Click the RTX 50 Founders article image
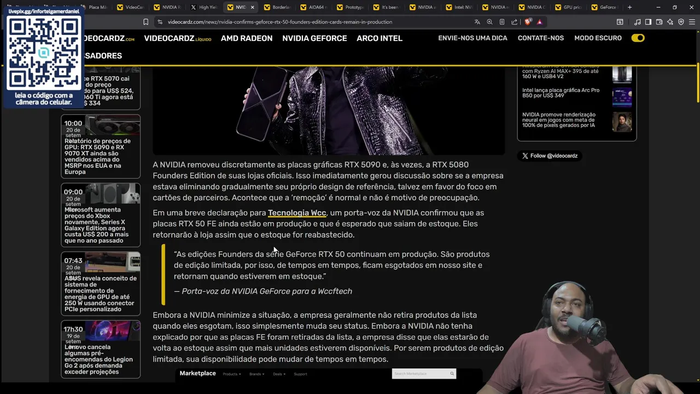Image resolution: width=700 pixels, height=394 pixels. tap(328, 109)
